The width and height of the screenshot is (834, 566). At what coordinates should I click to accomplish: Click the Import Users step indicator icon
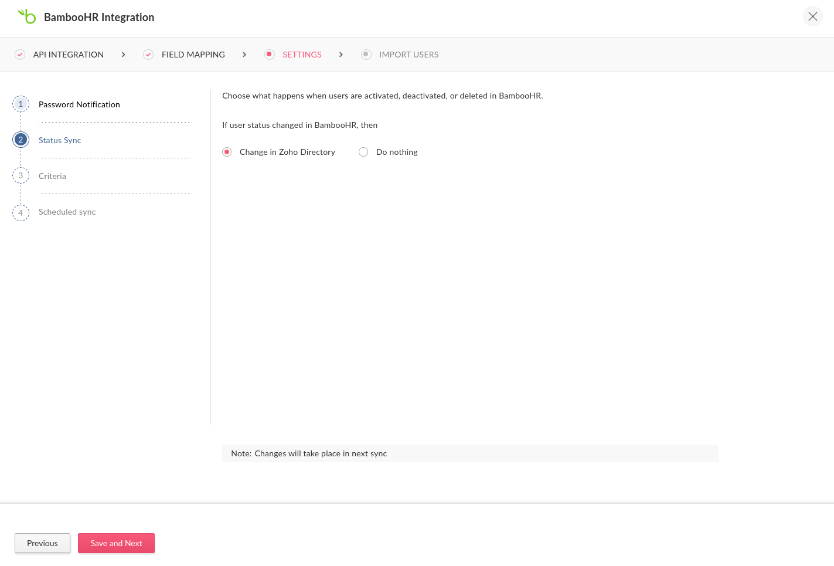tap(366, 55)
